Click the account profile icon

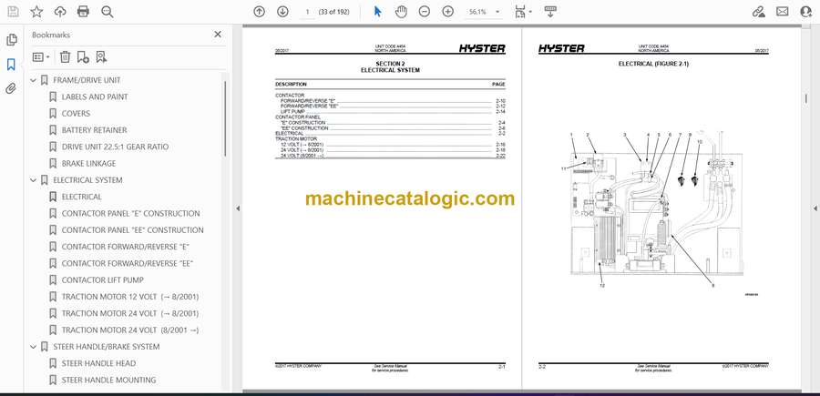tap(806, 12)
